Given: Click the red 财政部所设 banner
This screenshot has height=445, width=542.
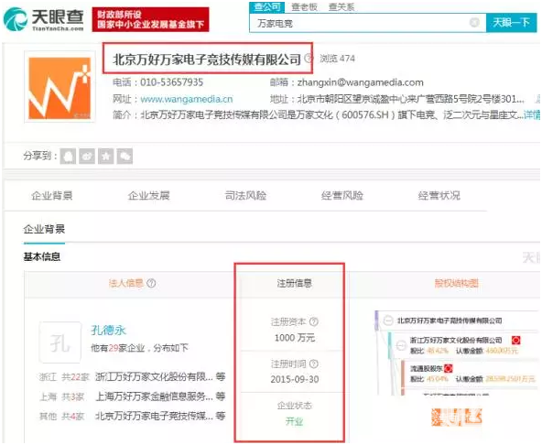Looking at the screenshot, I should [x=150, y=19].
